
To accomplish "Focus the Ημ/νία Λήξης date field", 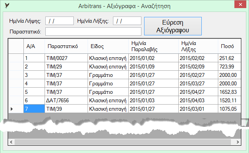I will 127,21.
